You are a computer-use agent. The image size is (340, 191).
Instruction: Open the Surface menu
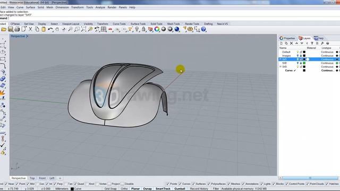pos(30,7)
